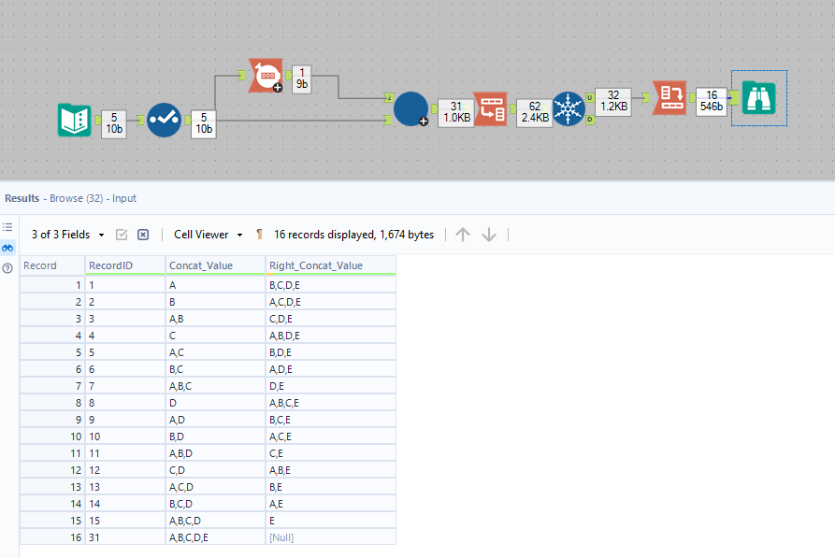835x558 pixels.
Task: Click the Unique snowflake tool
Action: coord(569,108)
